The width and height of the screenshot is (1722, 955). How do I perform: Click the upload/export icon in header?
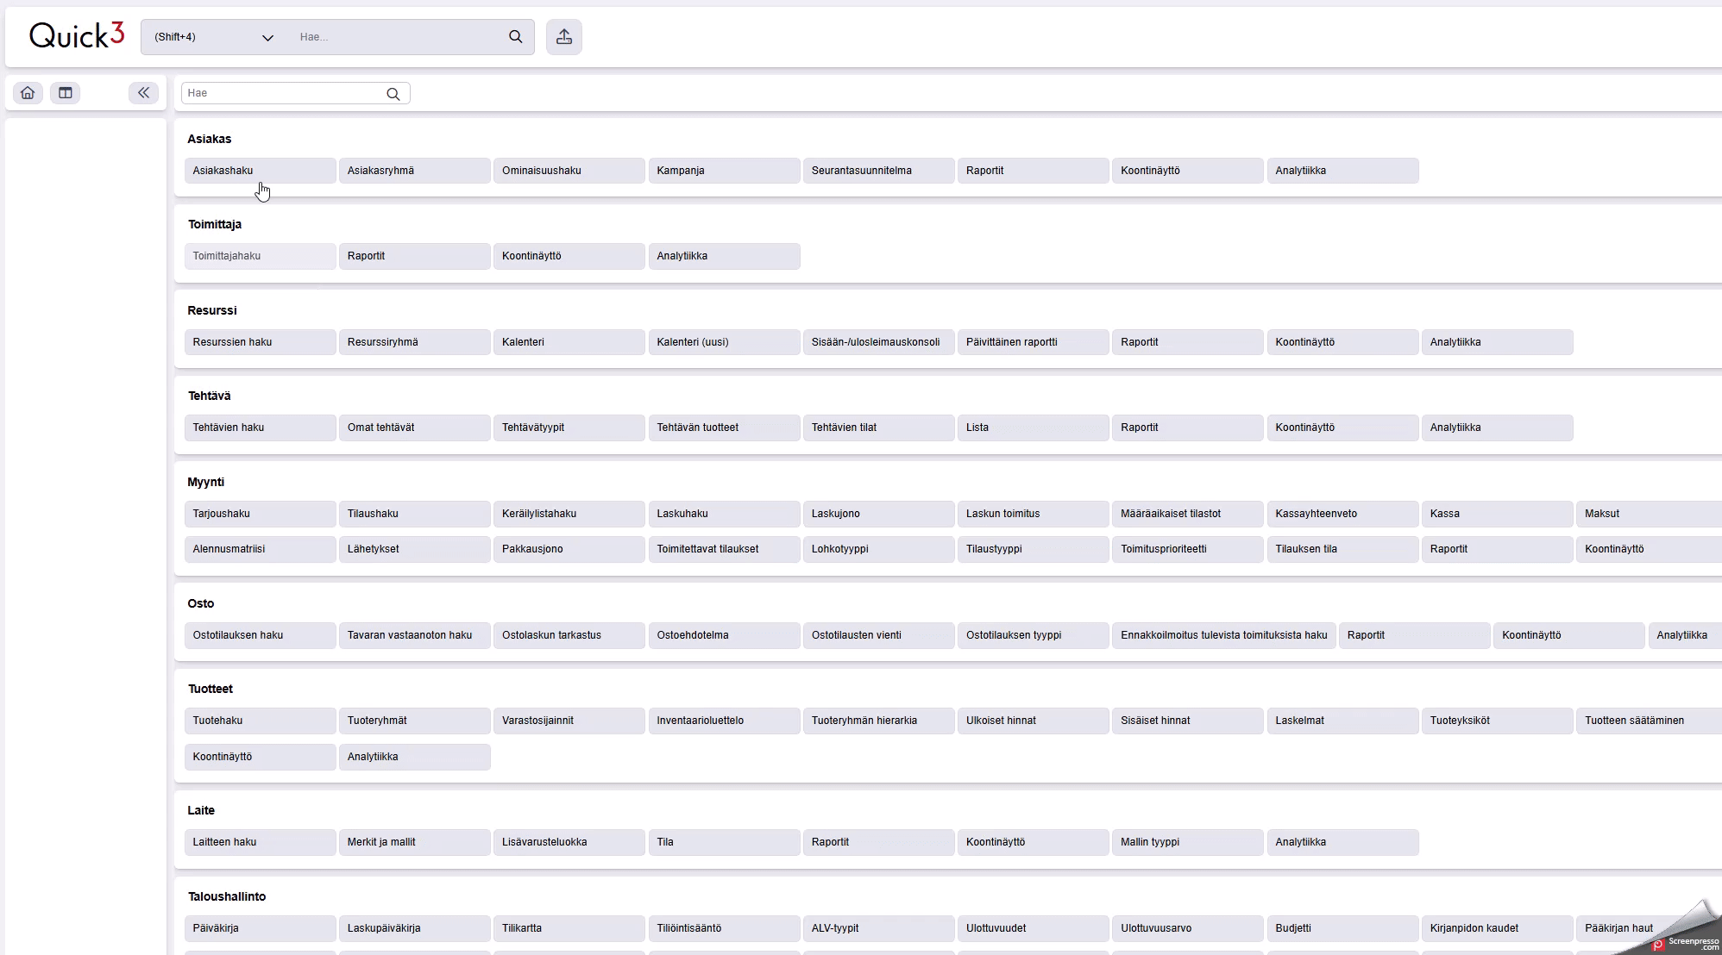coord(564,37)
